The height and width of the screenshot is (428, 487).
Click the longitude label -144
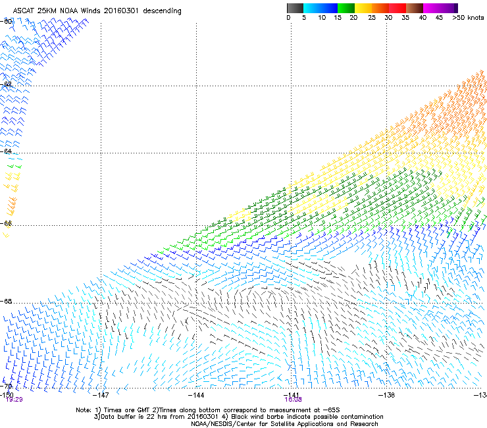click(196, 395)
